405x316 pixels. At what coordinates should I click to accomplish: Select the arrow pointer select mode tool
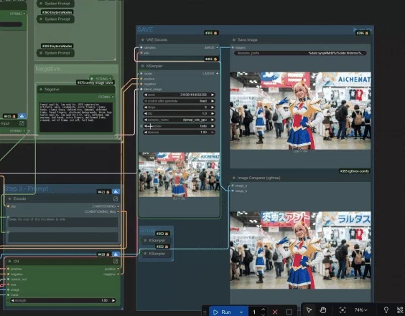(x=309, y=310)
